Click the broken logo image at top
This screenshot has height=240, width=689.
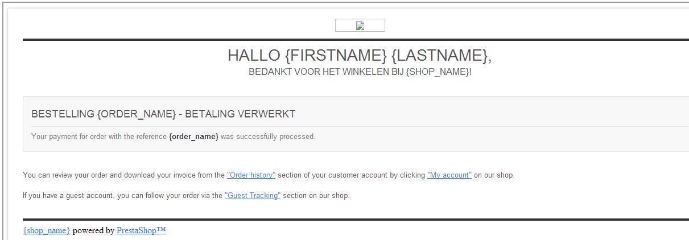pyautogui.click(x=360, y=25)
